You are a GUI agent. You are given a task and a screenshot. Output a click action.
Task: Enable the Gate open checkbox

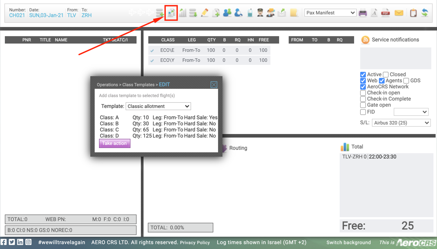[x=363, y=105]
